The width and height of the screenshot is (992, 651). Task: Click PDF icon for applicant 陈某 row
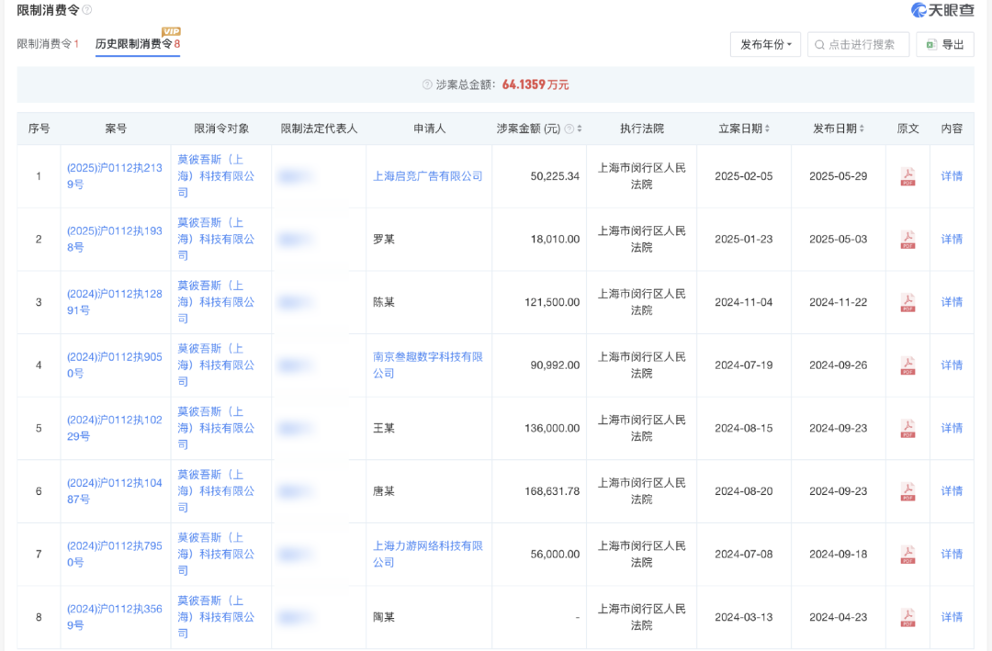[x=907, y=302]
